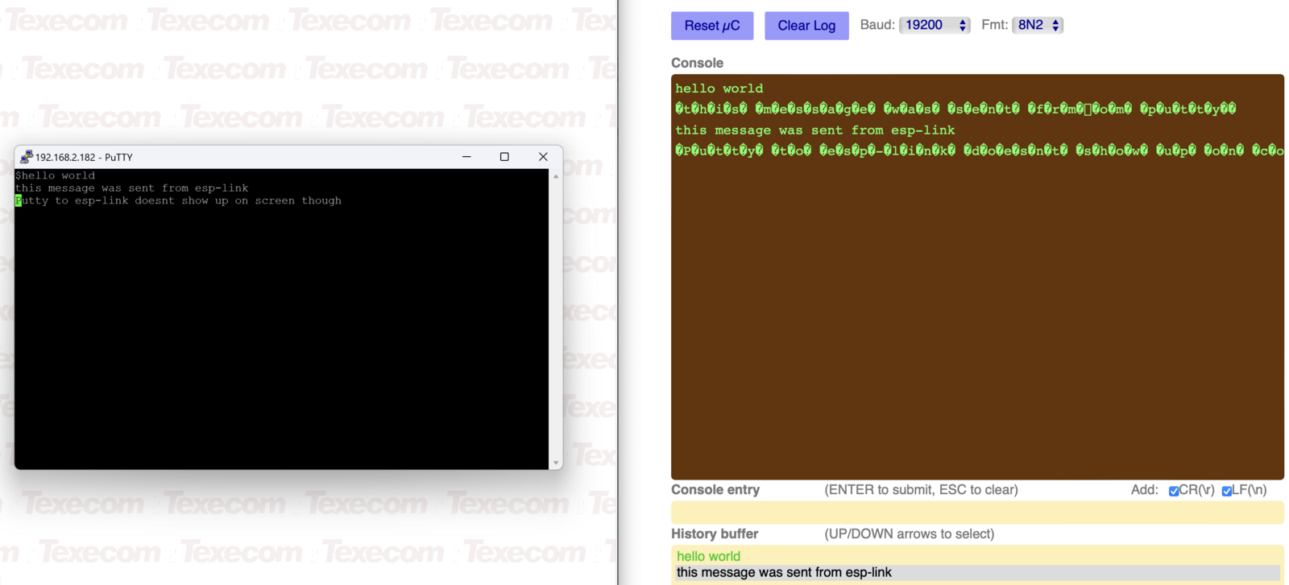Click the History buffer heading label
This screenshot has width=1289, height=585.
[715, 534]
